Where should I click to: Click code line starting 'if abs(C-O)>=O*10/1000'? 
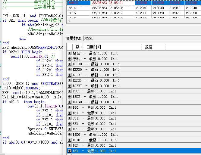pos(33,142)
